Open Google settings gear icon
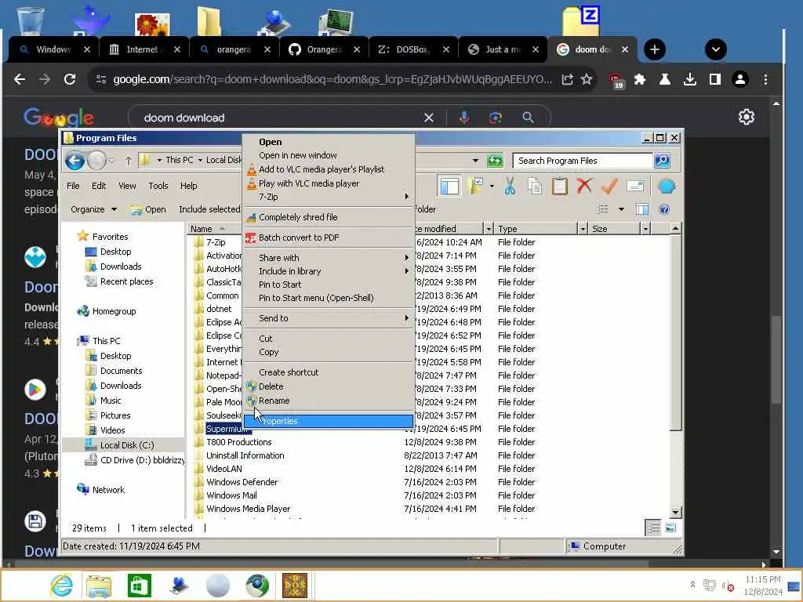Viewport: 803px width, 602px height. [x=747, y=118]
